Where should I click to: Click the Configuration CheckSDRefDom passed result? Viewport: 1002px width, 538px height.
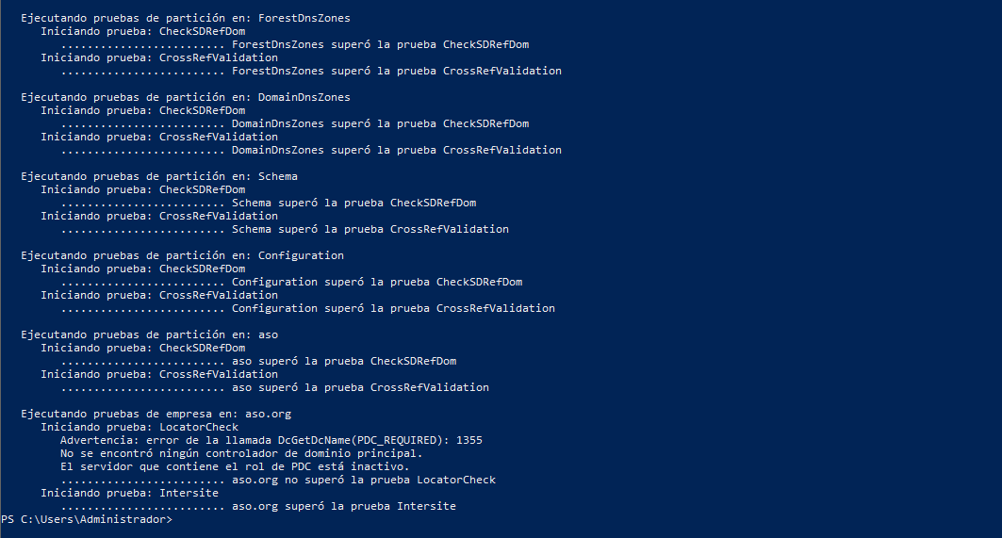click(x=377, y=282)
